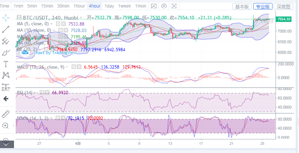
Task: Expand the MACD indicator dropdown arrow
Action: [67, 67]
